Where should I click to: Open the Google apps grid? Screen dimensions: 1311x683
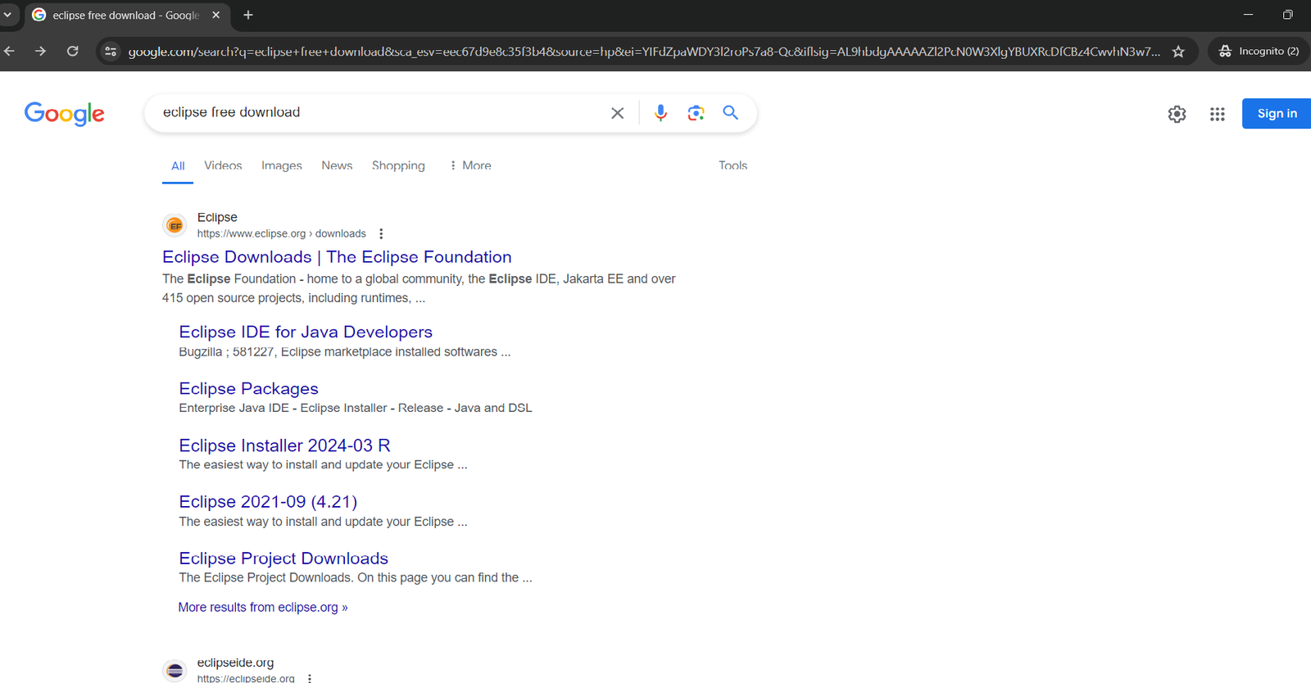(x=1218, y=114)
